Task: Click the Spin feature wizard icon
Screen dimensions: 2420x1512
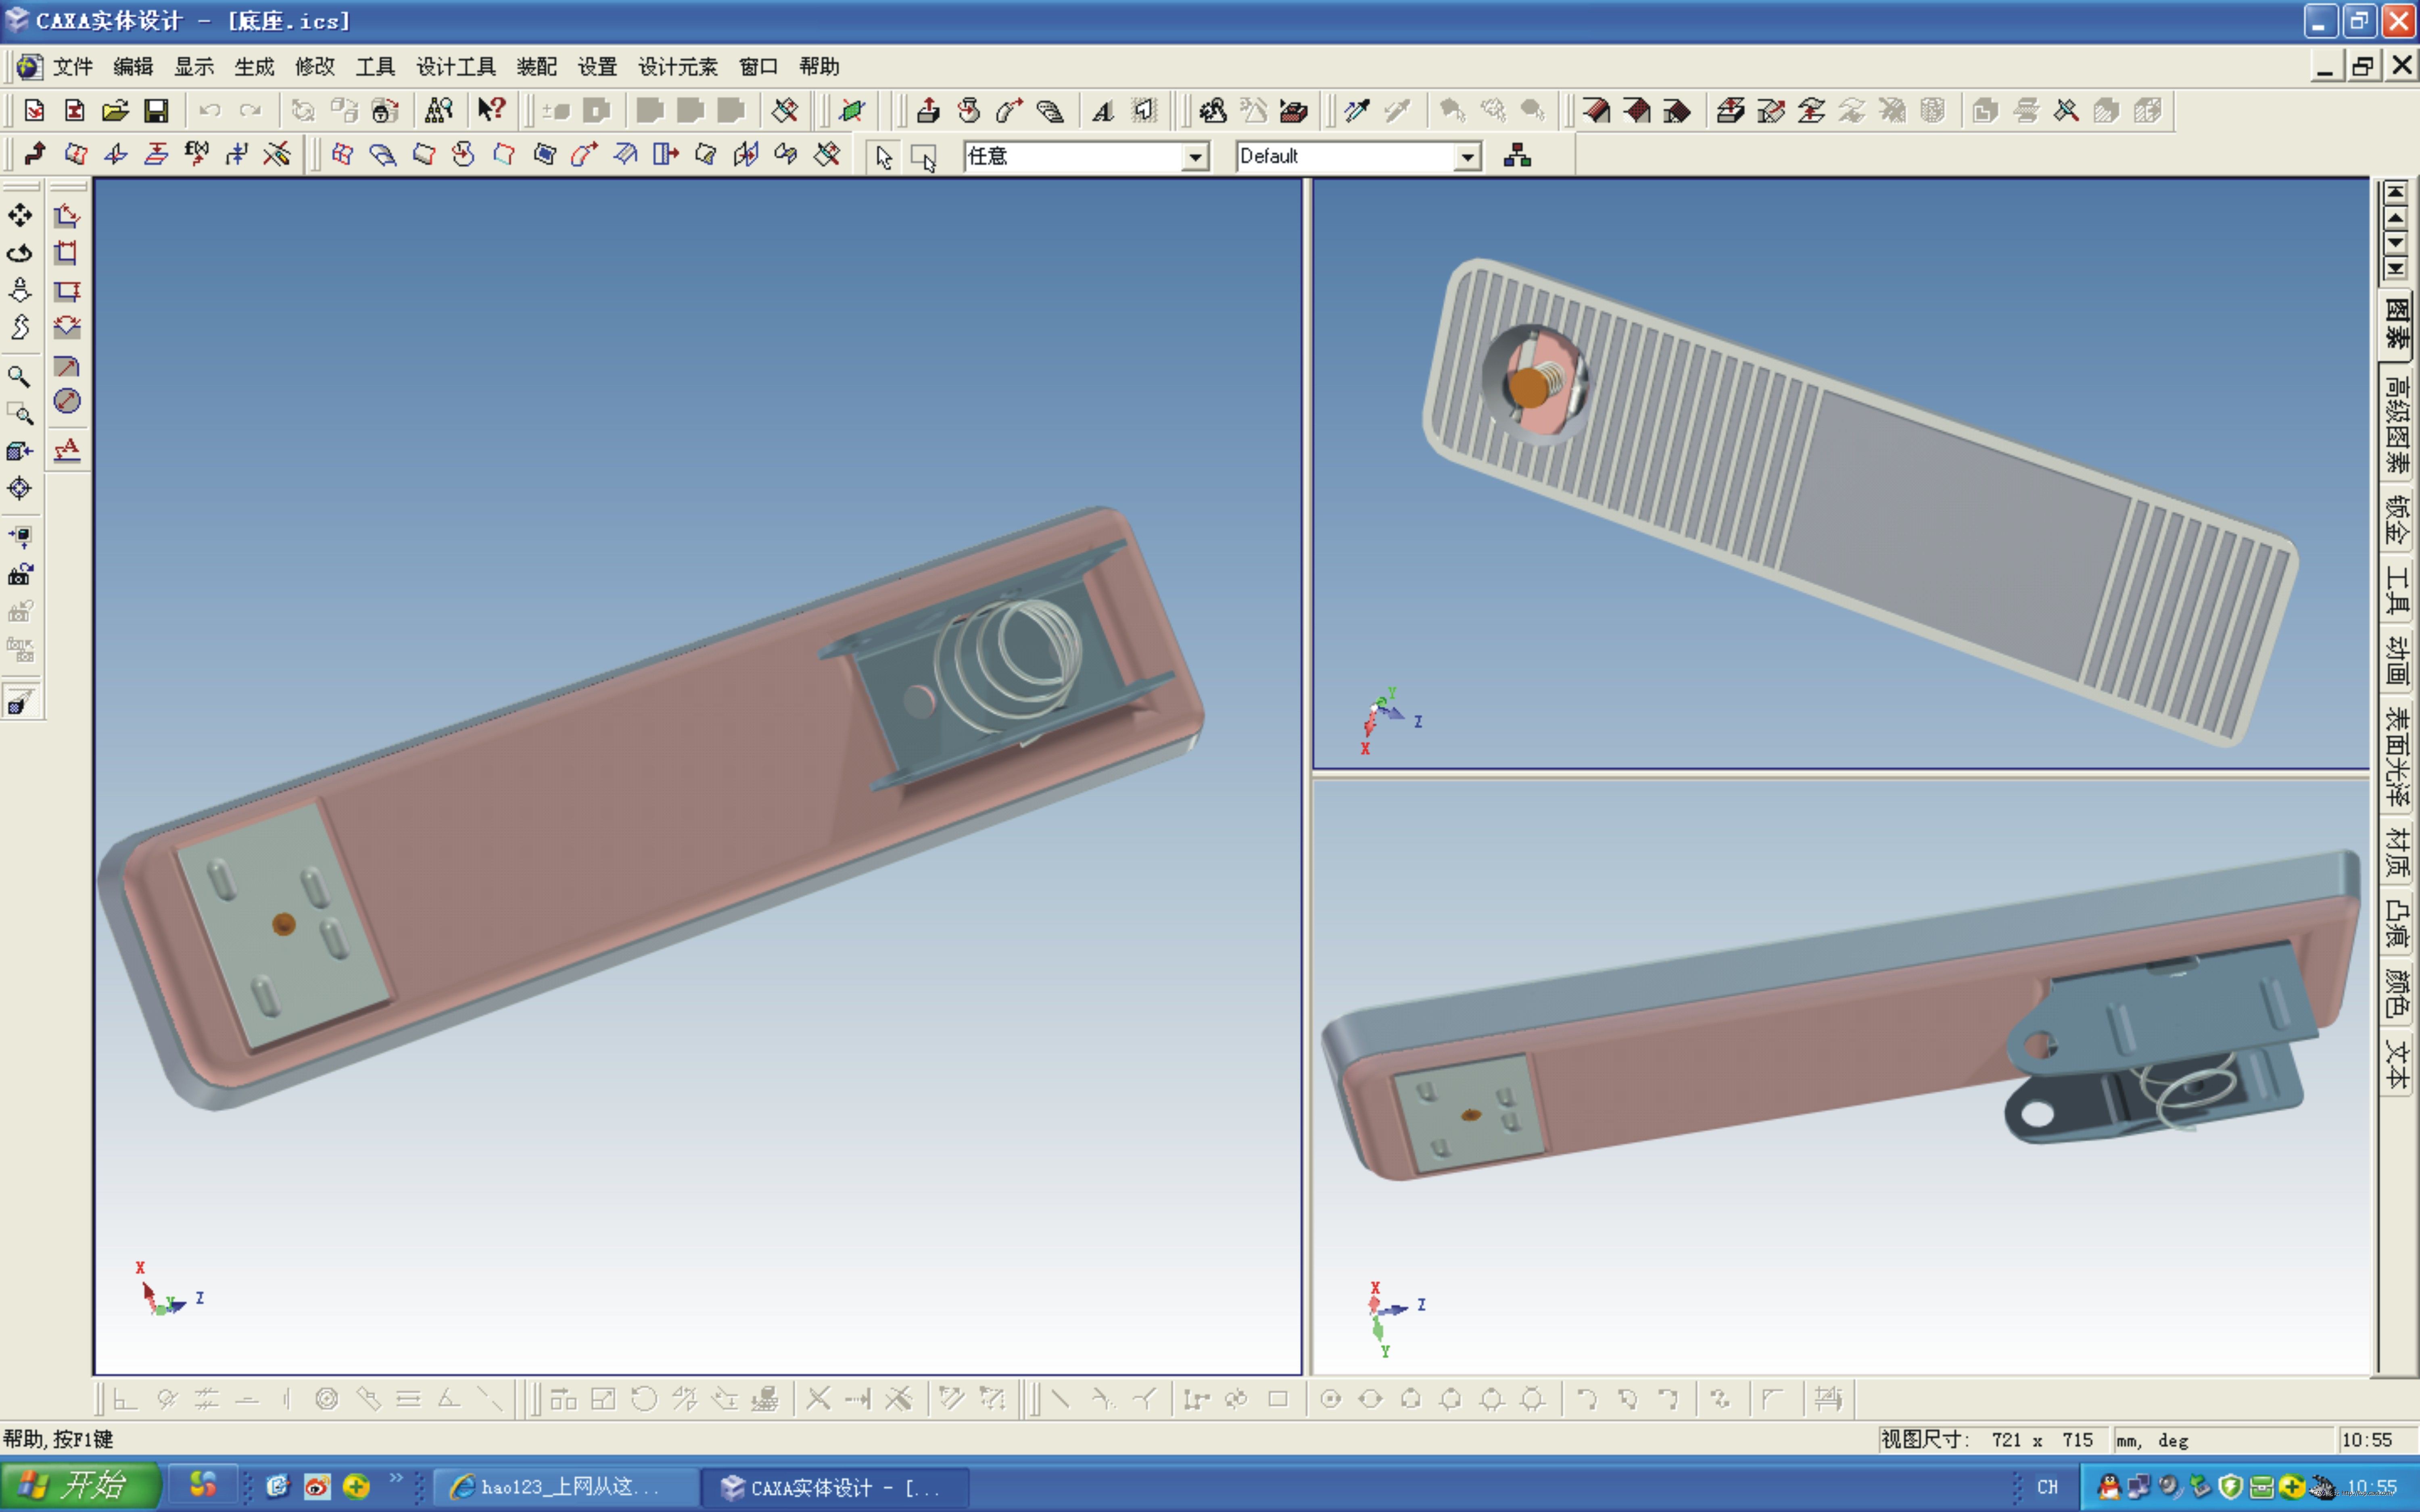Action: (x=969, y=110)
